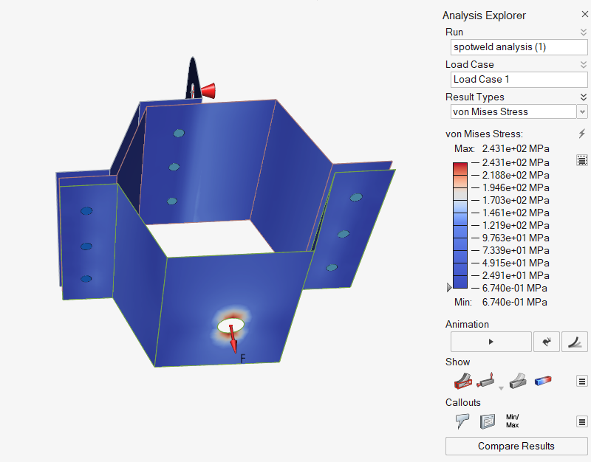This screenshot has height=462, width=591.
Task: Toggle contour display with the red-blue bar icon
Action: pyautogui.click(x=544, y=382)
